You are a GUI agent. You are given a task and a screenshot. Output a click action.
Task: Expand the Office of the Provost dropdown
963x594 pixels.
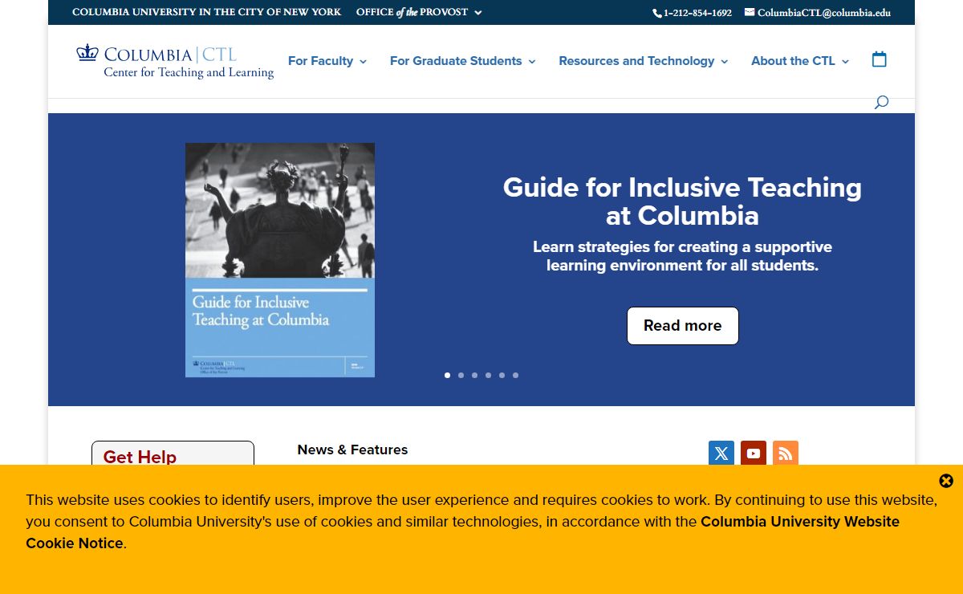418,12
